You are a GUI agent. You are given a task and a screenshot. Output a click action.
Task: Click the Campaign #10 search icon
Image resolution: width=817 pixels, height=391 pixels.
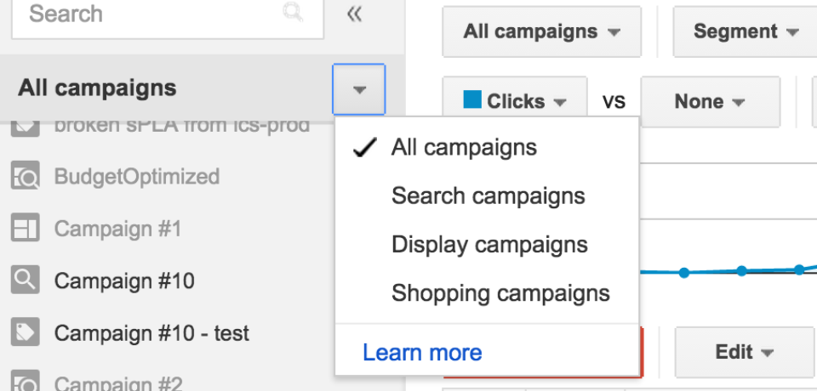pyautogui.click(x=25, y=280)
